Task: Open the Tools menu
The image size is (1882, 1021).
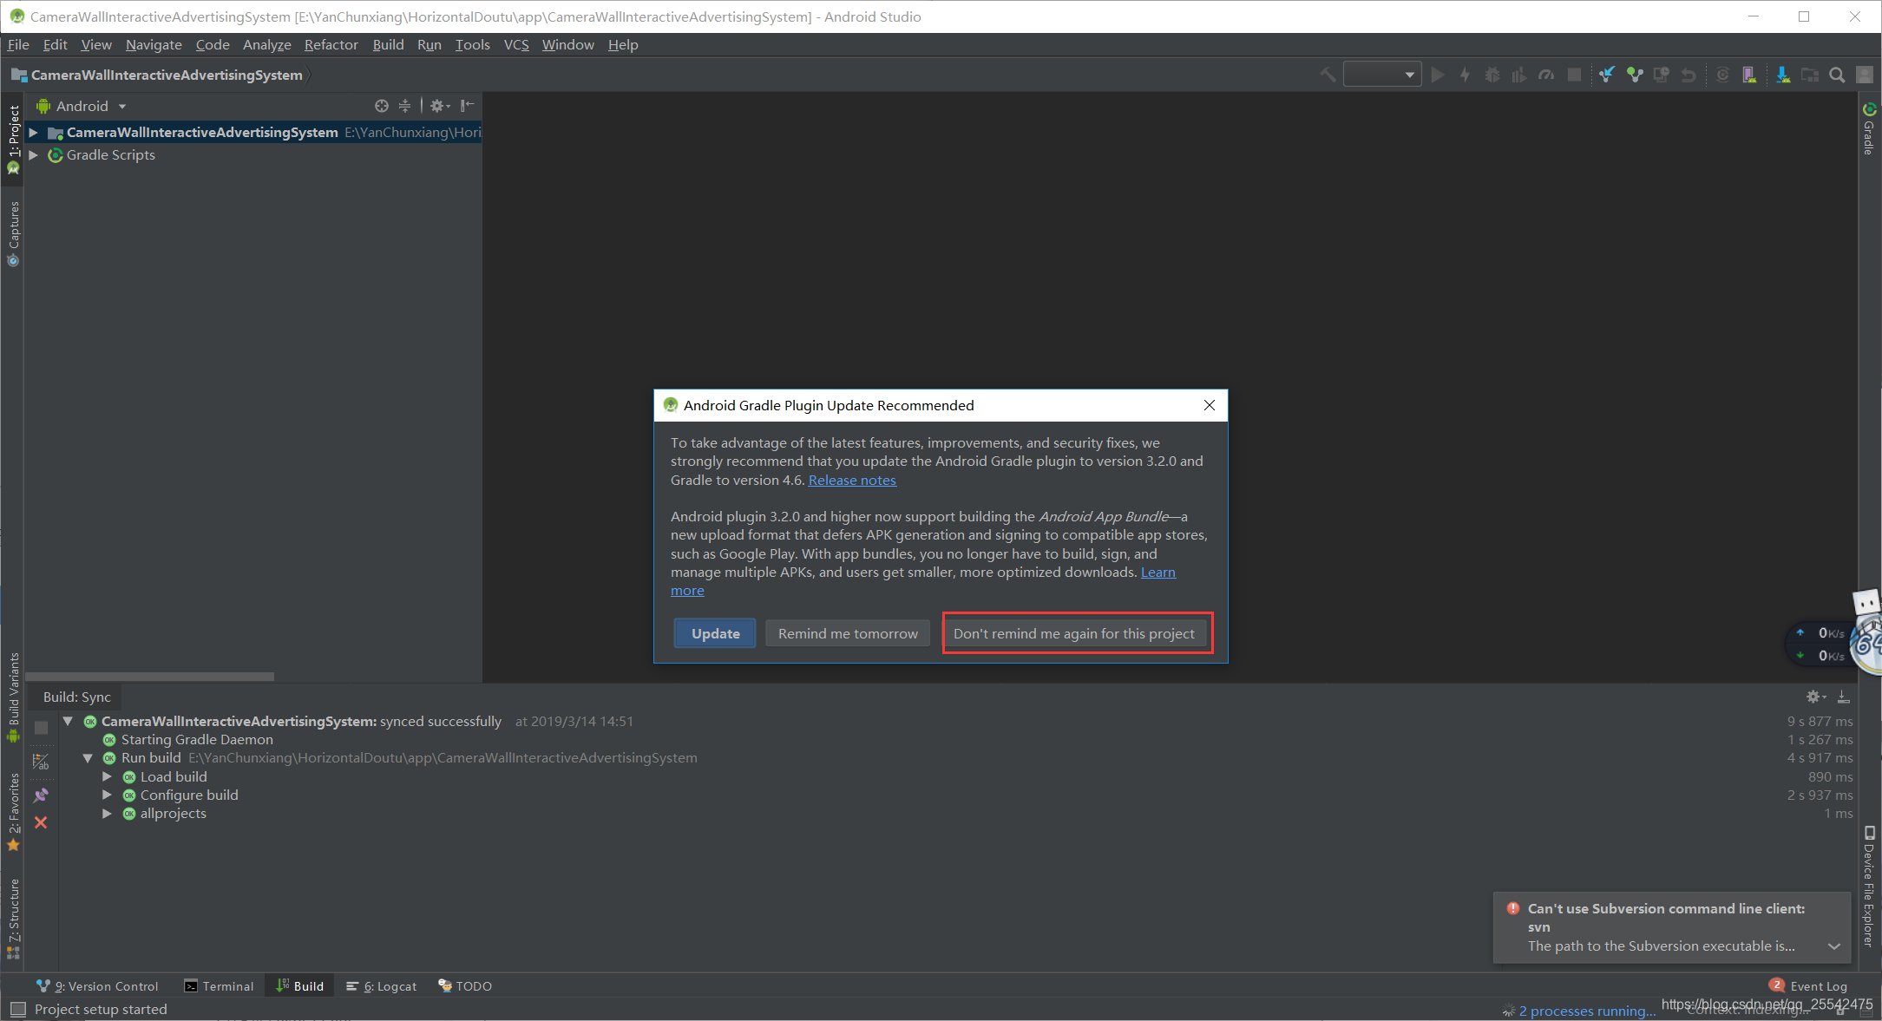Action: tap(472, 44)
